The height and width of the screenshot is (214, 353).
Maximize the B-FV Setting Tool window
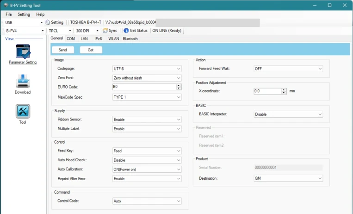(x=329, y=5)
